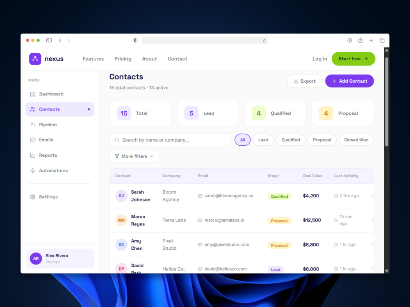Click envelope icon beside sarah@bloomagency.co
410x307 pixels.
tap(200, 196)
